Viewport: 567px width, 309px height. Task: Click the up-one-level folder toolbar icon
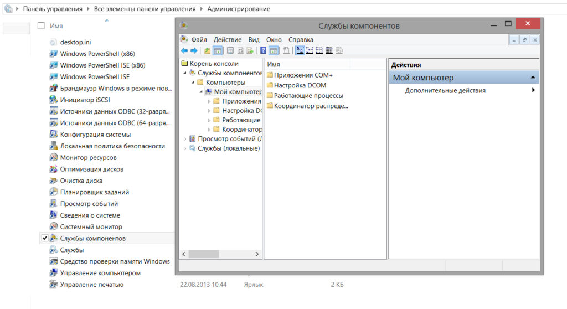point(207,50)
